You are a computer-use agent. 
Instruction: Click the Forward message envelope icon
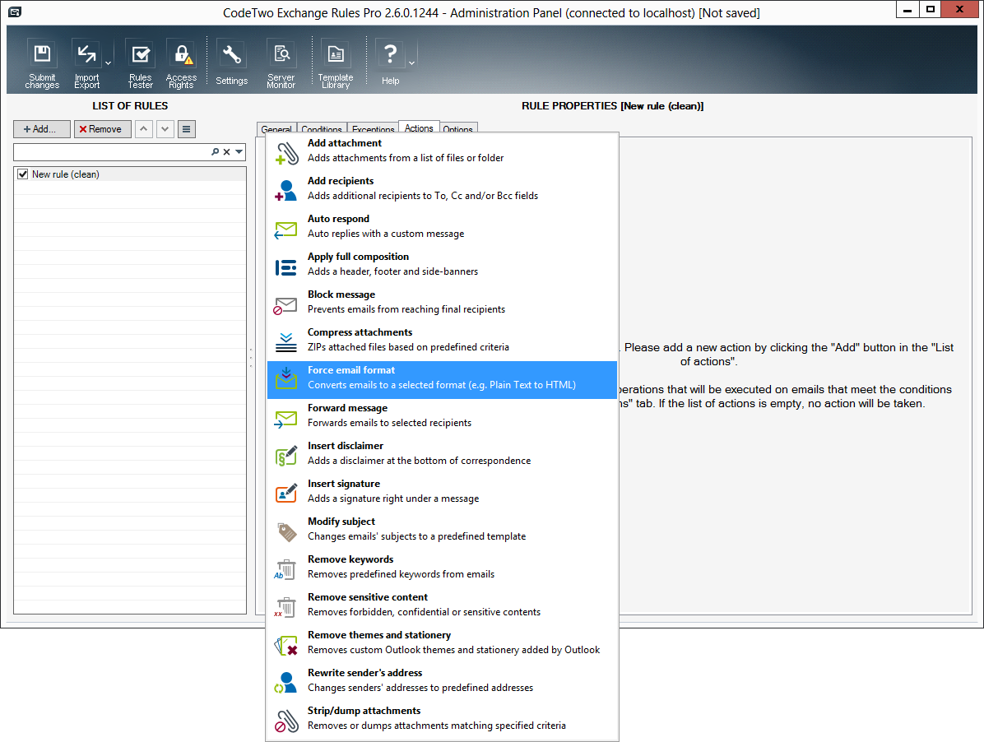click(x=286, y=419)
